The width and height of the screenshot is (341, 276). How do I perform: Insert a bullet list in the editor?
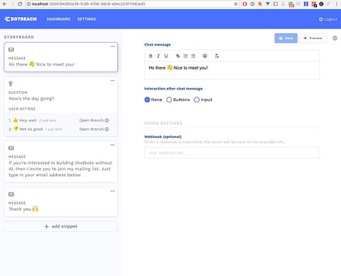[x=193, y=56]
